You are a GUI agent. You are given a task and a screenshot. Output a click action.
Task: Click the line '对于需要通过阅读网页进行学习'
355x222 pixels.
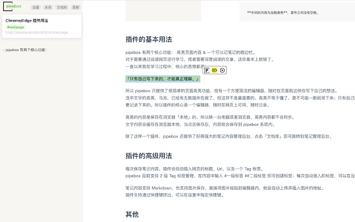[x=200, y=59]
